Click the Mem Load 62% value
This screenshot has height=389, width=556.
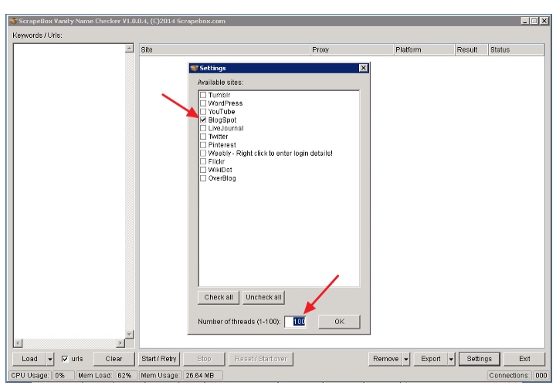pos(124,376)
